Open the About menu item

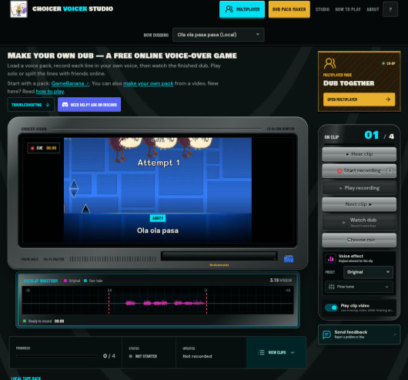[373, 9]
